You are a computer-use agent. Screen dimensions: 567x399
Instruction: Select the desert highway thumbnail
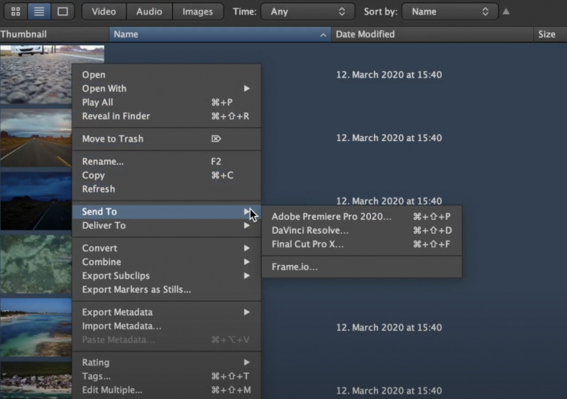[x=35, y=138]
